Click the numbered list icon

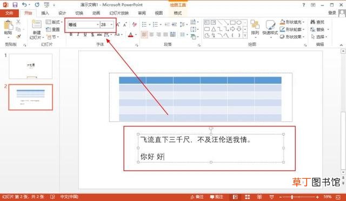(x=155, y=24)
